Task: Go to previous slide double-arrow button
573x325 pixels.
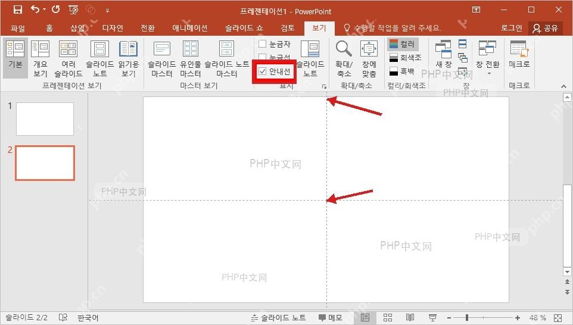Action: pyautogui.click(x=567, y=282)
